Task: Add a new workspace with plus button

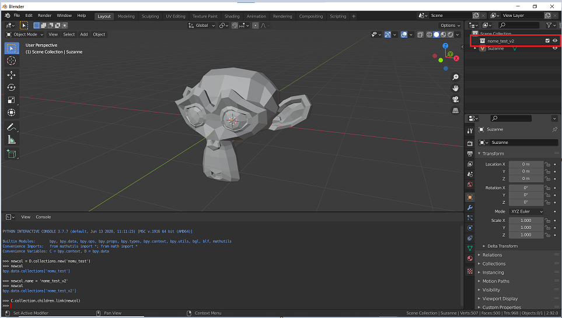Action: pyautogui.click(x=354, y=16)
